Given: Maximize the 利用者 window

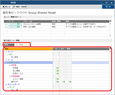Looking at the screenshot, I should click(x=107, y=3).
